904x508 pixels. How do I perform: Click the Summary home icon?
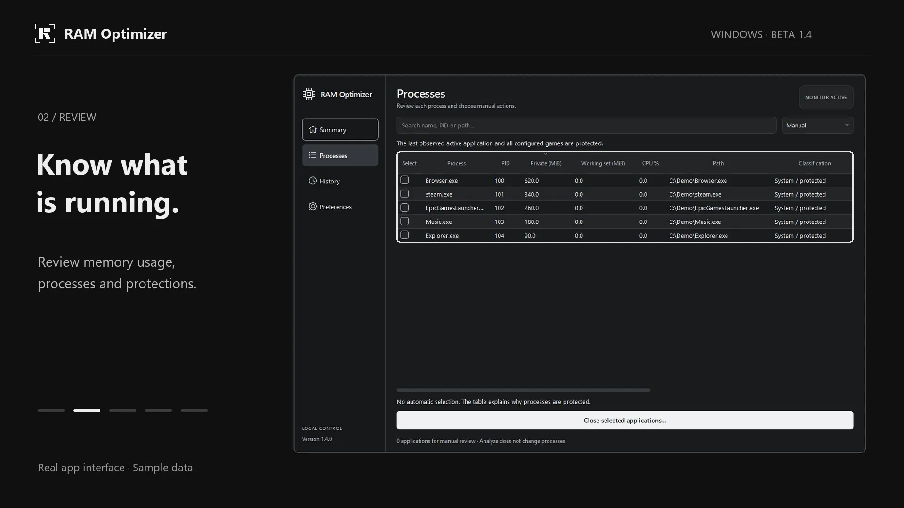tap(313, 129)
